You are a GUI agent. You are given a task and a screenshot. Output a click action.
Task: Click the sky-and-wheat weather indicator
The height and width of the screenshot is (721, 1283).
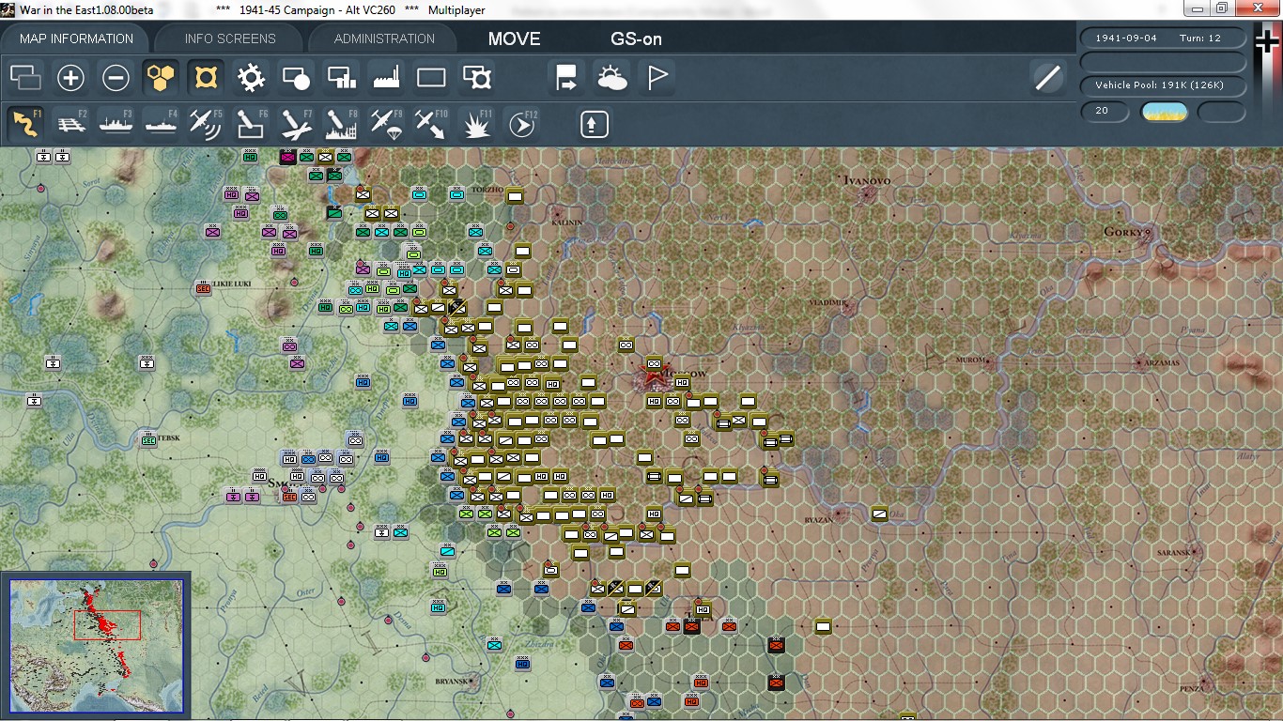pyautogui.click(x=1164, y=113)
